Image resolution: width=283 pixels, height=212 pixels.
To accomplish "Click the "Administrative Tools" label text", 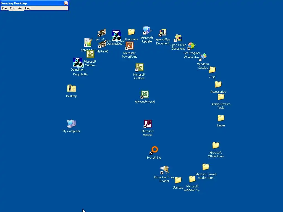I will tap(221, 106).
